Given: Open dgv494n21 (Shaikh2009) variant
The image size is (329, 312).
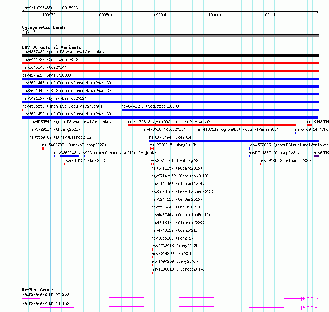Looking at the screenshot, I should (x=47, y=75).
